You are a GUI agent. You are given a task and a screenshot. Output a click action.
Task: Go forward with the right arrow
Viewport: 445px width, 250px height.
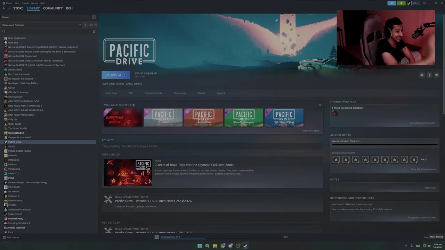pyautogui.click(x=9, y=8)
